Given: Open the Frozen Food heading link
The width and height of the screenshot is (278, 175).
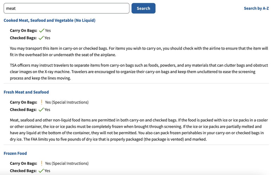Looking at the screenshot, I should pos(15,154).
